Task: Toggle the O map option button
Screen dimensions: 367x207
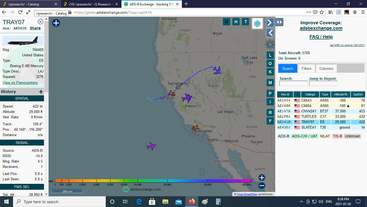Action: [x=270, y=63]
